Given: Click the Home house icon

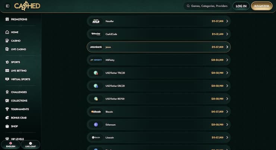Looking at the screenshot, I should pyautogui.click(x=7, y=32).
